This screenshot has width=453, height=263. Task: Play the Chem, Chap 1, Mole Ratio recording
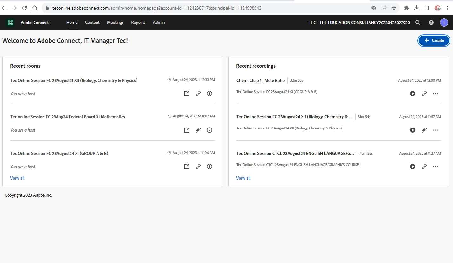[413, 94]
